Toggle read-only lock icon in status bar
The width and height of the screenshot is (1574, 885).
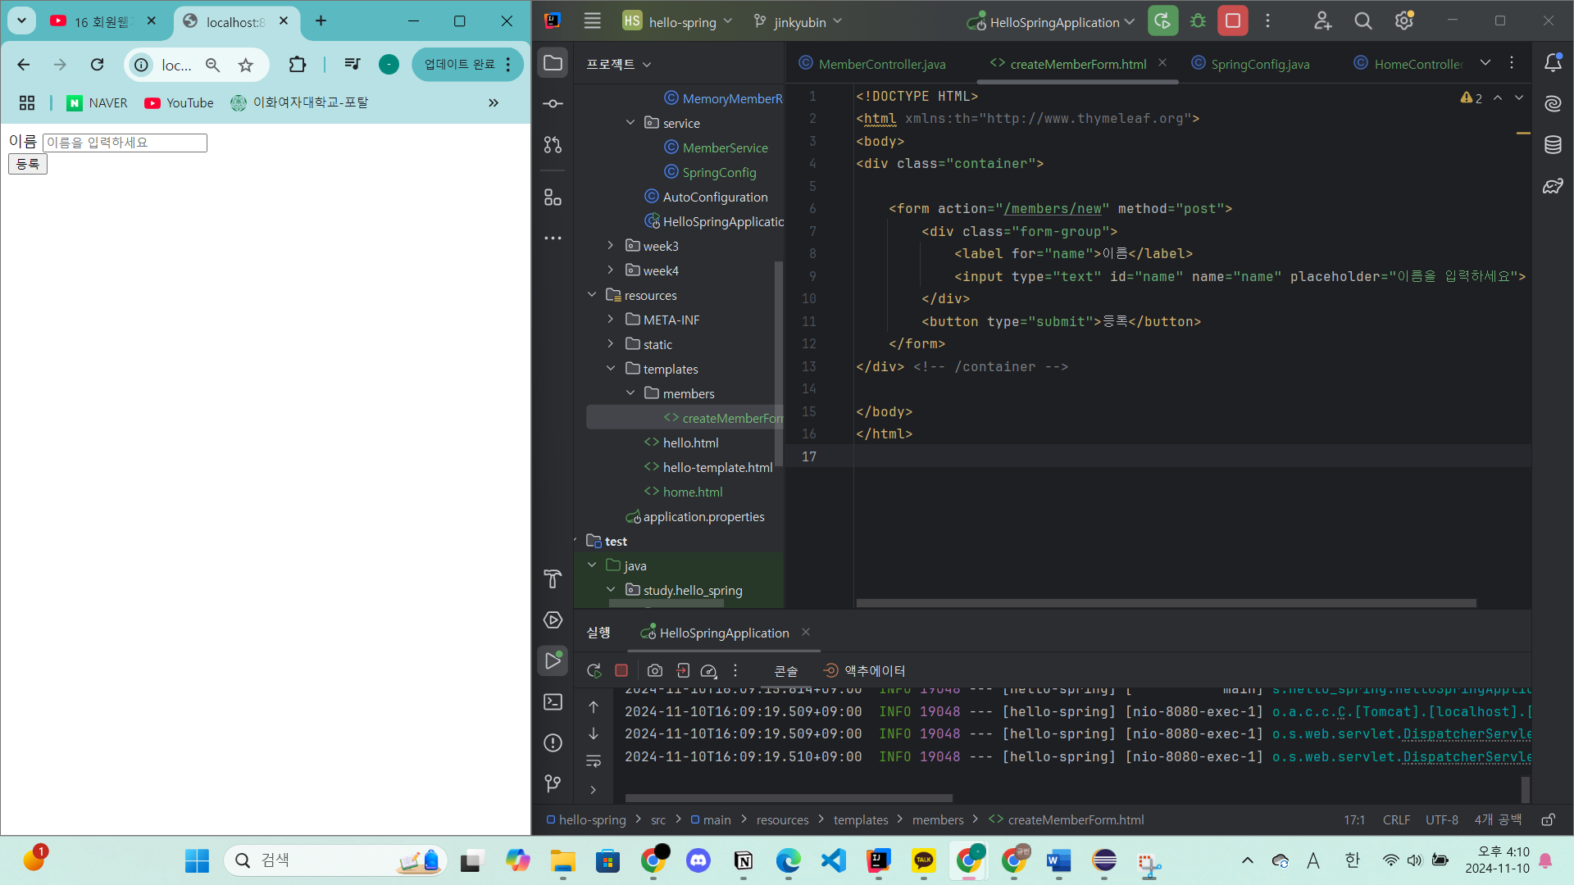(1548, 819)
